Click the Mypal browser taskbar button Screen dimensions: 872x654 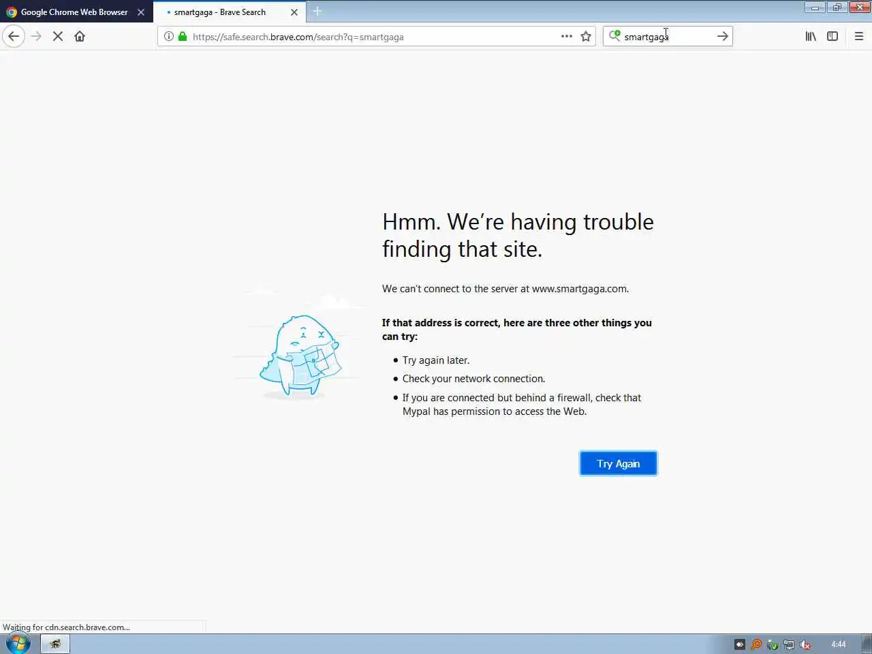(55, 644)
